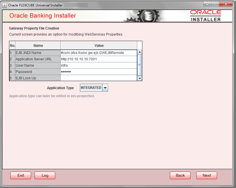This screenshot has height=188, width=236.
Task: Click the No. column header
Action: click(12, 45)
